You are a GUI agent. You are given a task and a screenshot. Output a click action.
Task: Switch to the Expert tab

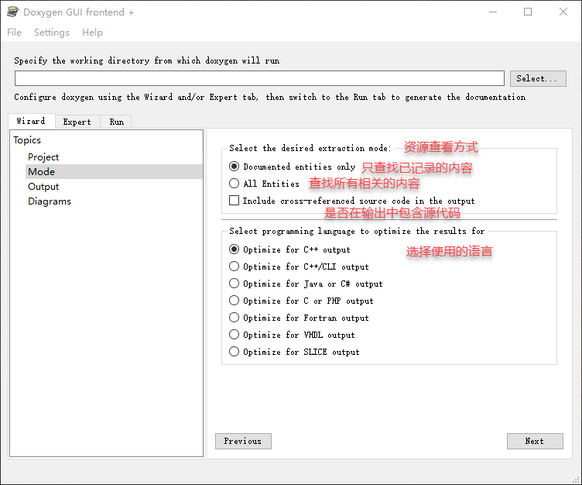pos(77,122)
